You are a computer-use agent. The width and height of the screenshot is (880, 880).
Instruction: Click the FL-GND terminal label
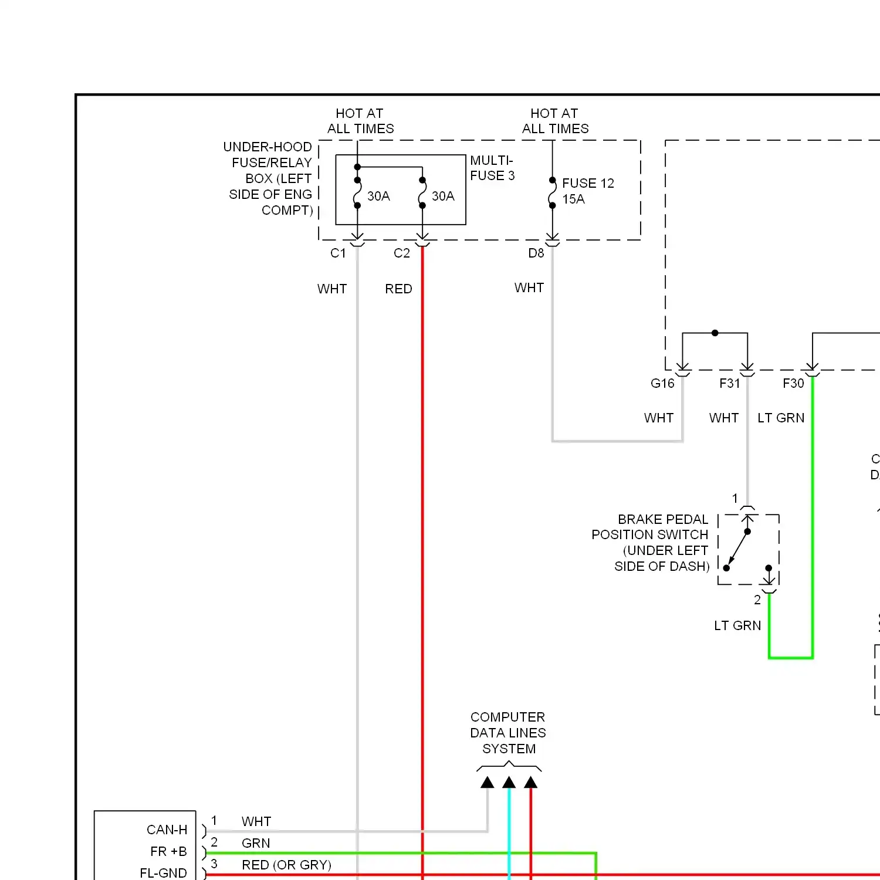point(163,873)
